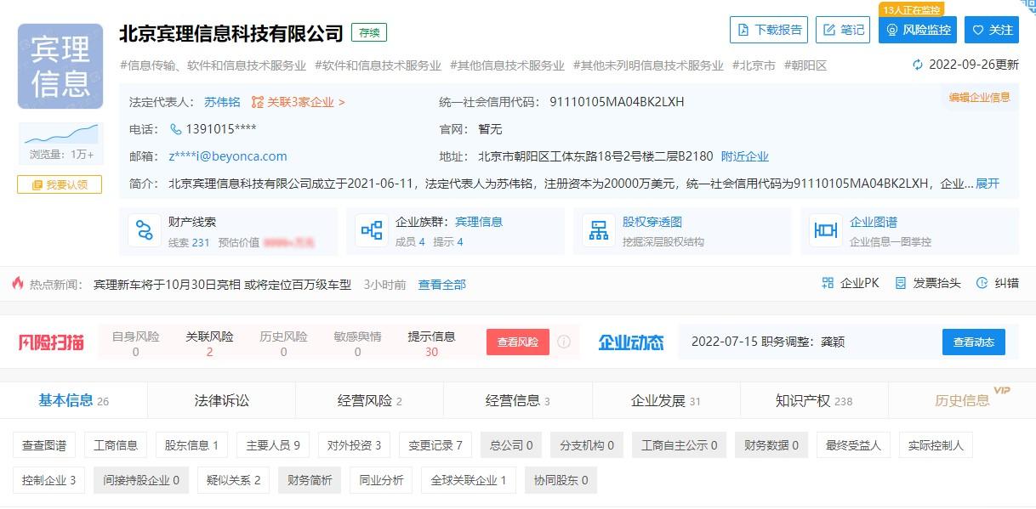Image resolution: width=1036 pixels, height=509 pixels.
Task: Click 查查图谱 tag
Action: [44, 444]
